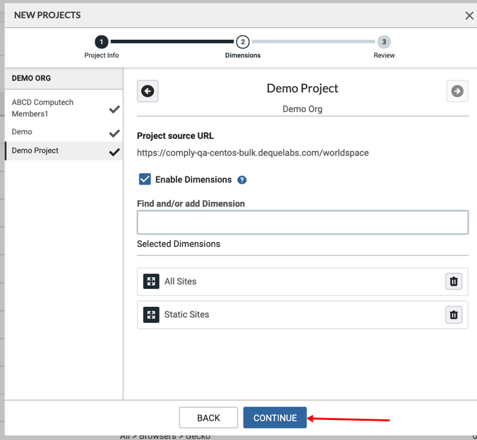Screen dimensions: 477x440
Task: Select step 2 Dimensions in wizard
Action: tap(243, 42)
